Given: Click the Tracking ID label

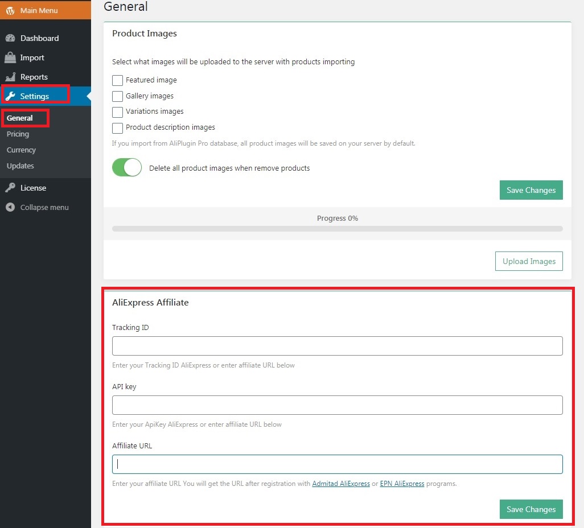Looking at the screenshot, I should point(130,327).
